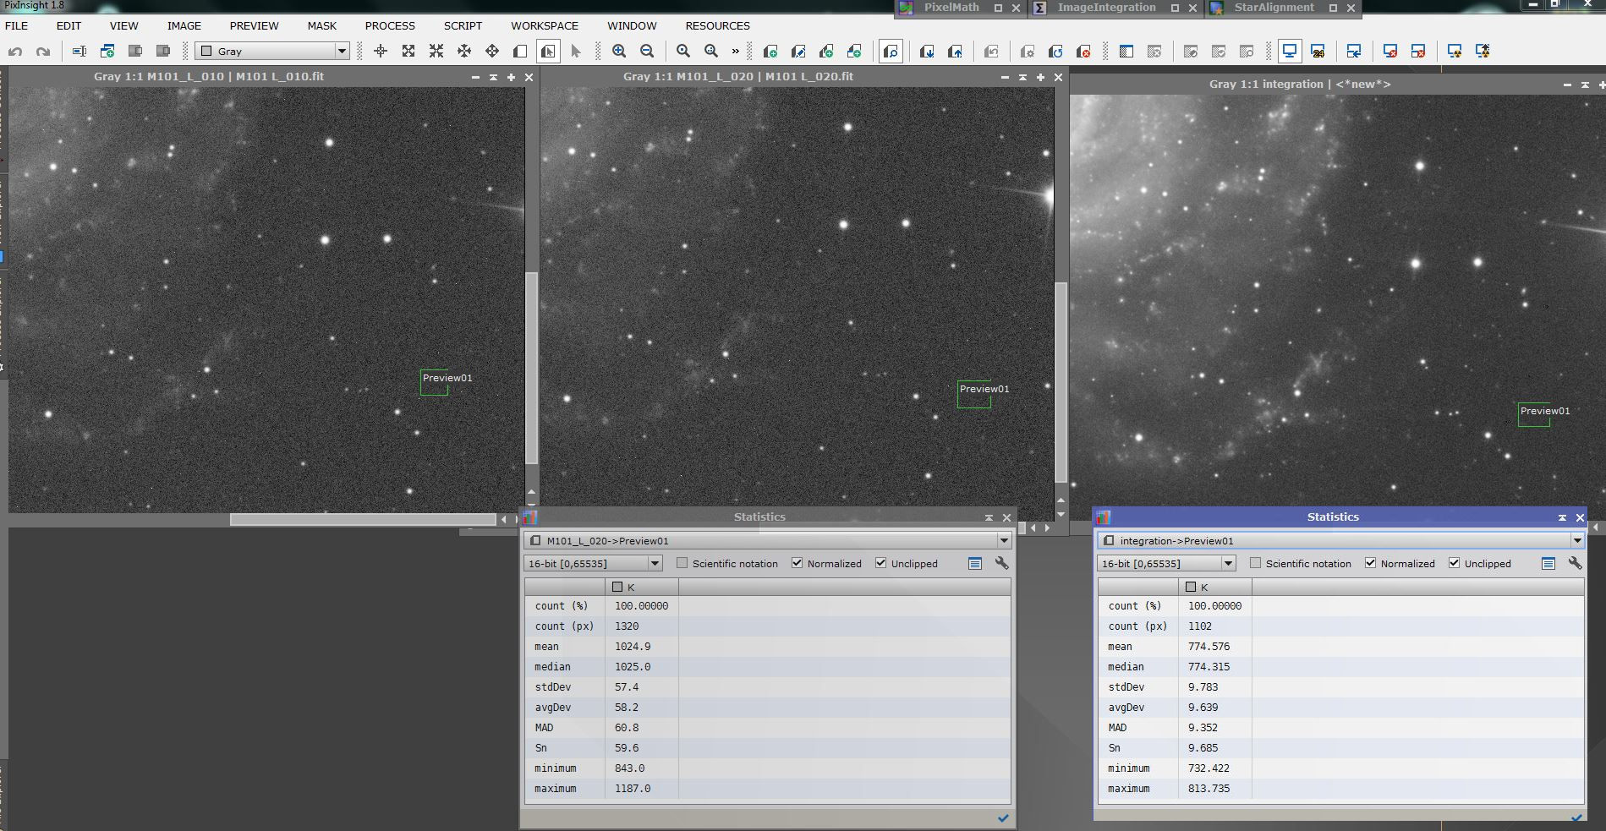Click the StarAlignment window tab

tap(1274, 8)
